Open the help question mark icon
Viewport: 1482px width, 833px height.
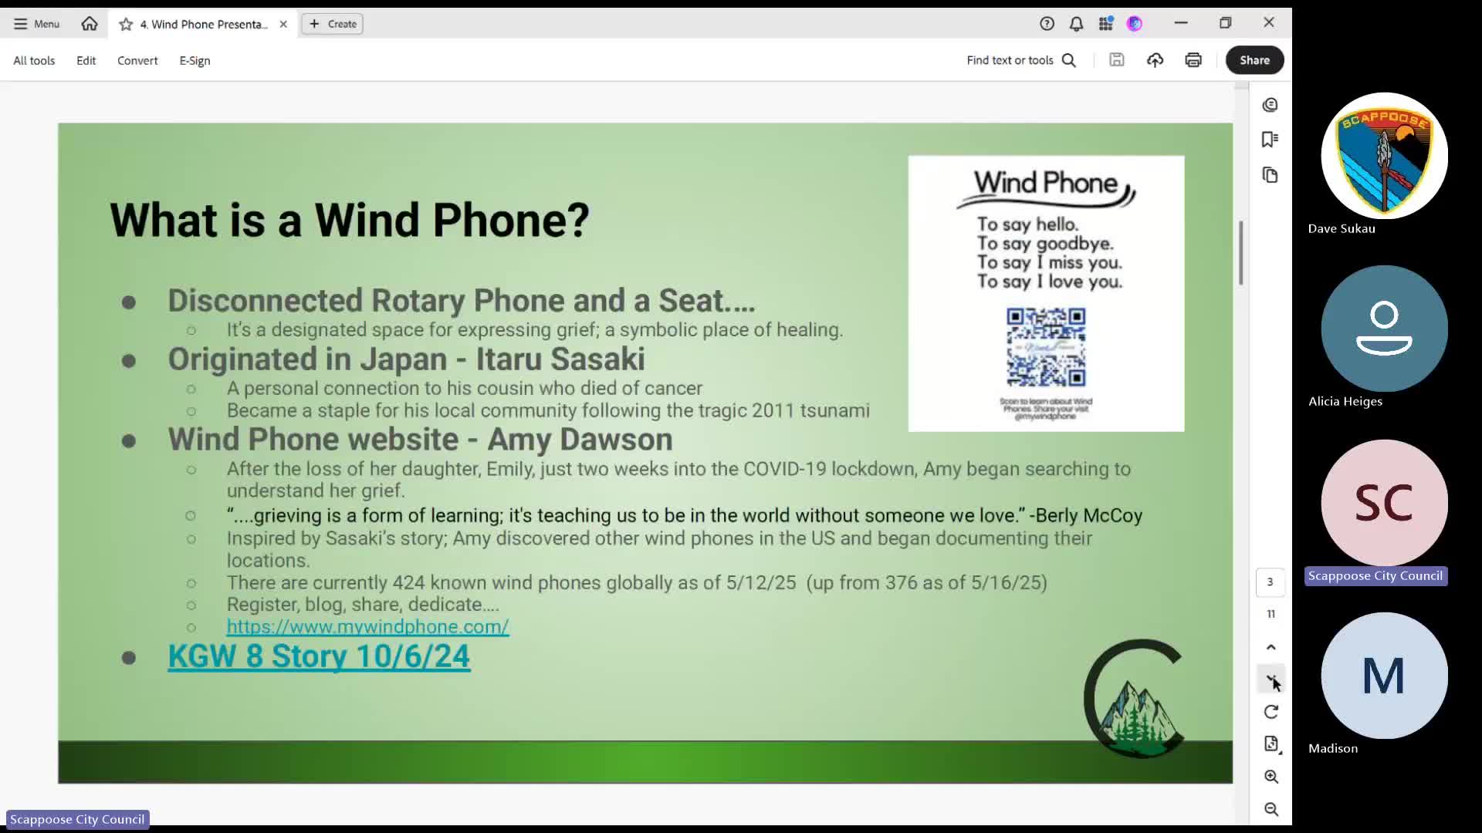tap(1047, 24)
